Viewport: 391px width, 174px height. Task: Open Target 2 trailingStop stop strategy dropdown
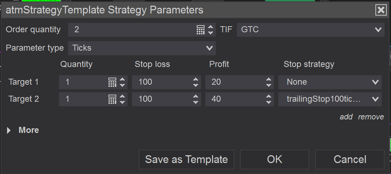coord(330,99)
